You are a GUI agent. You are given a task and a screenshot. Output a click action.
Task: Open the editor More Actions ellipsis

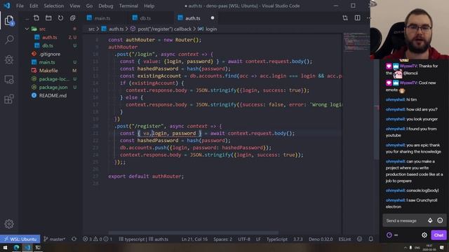368,18
